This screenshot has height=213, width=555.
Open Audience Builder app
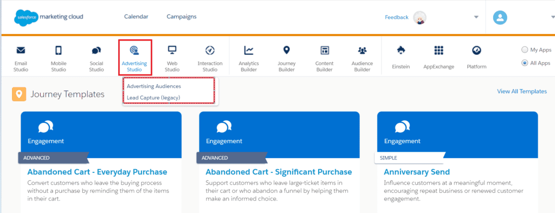(362, 59)
